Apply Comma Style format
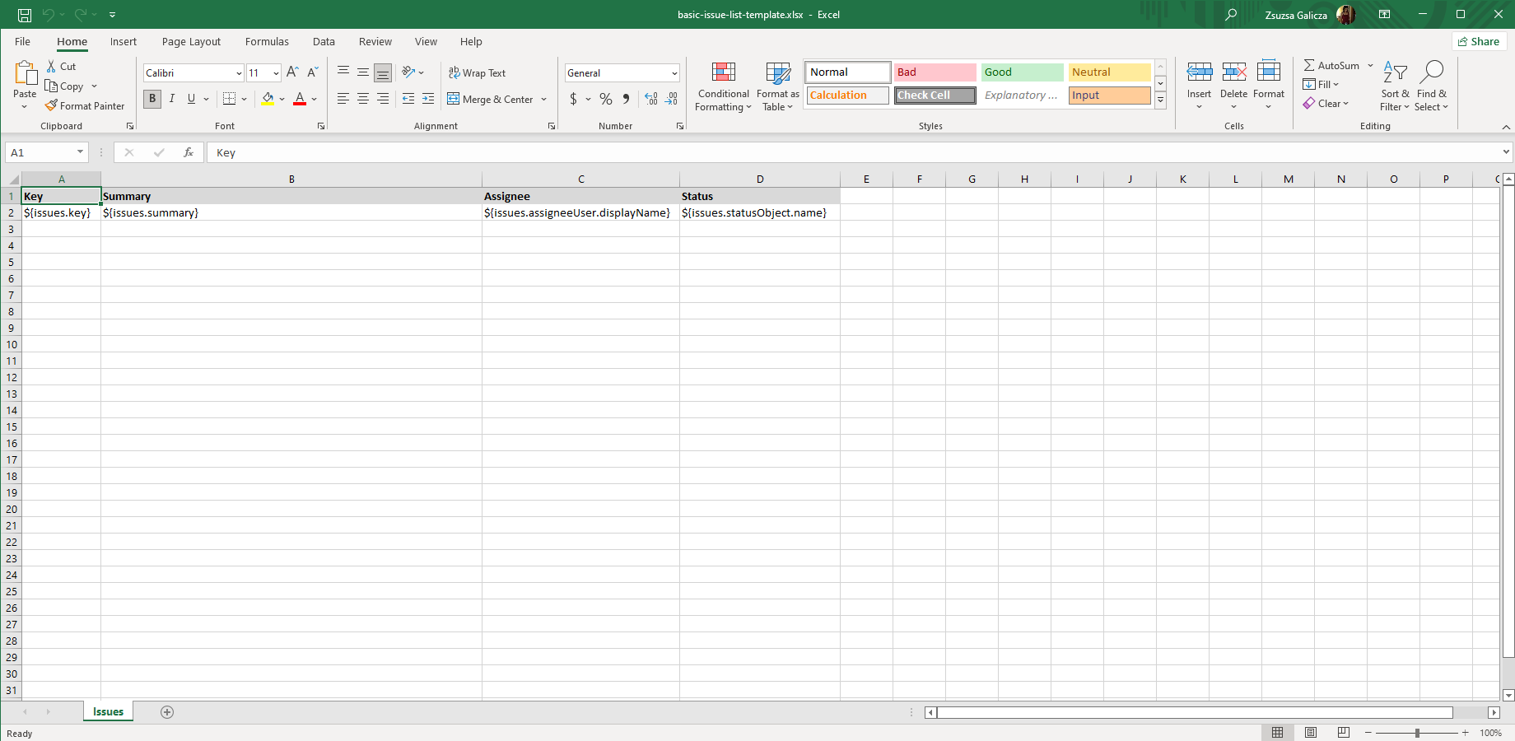The image size is (1515, 741). (626, 99)
